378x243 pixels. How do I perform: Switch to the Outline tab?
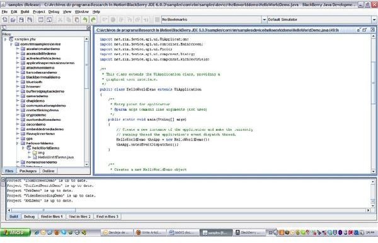coord(49,171)
